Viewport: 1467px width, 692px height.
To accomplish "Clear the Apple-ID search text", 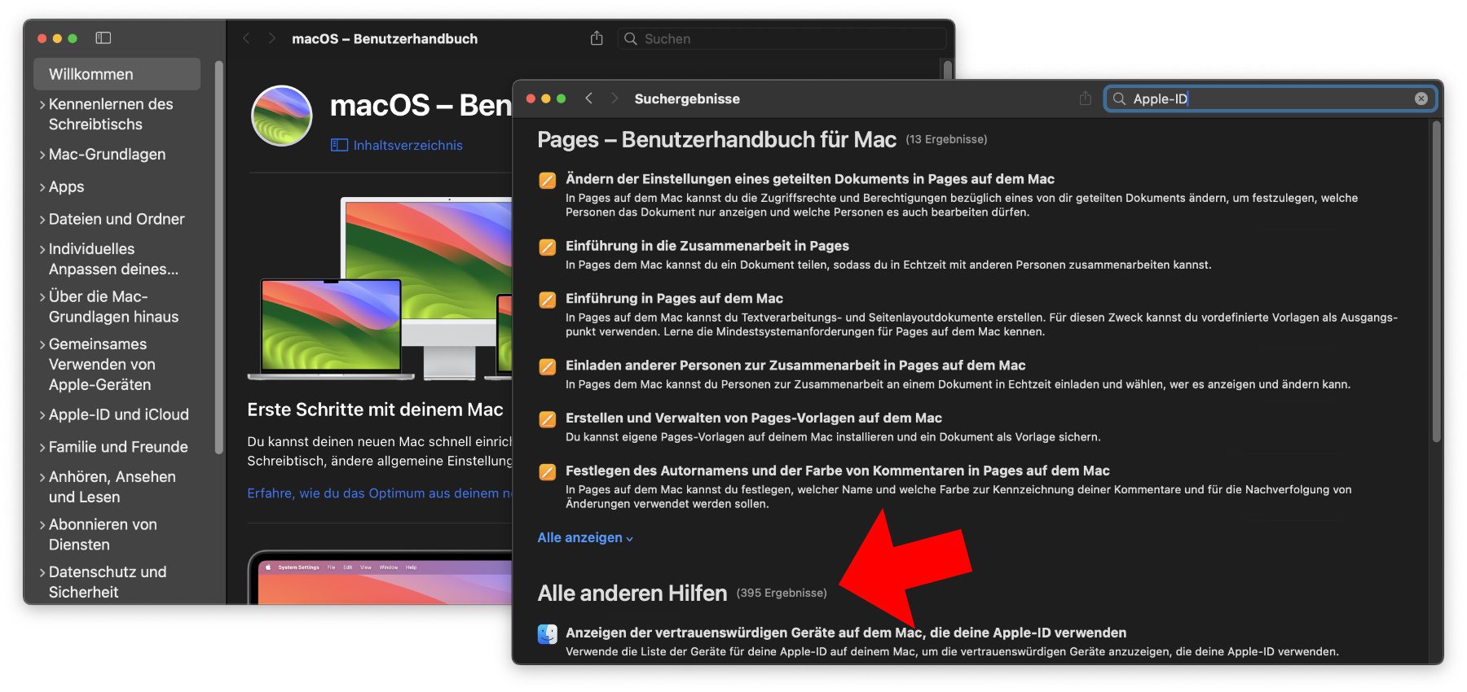I will coord(1421,99).
